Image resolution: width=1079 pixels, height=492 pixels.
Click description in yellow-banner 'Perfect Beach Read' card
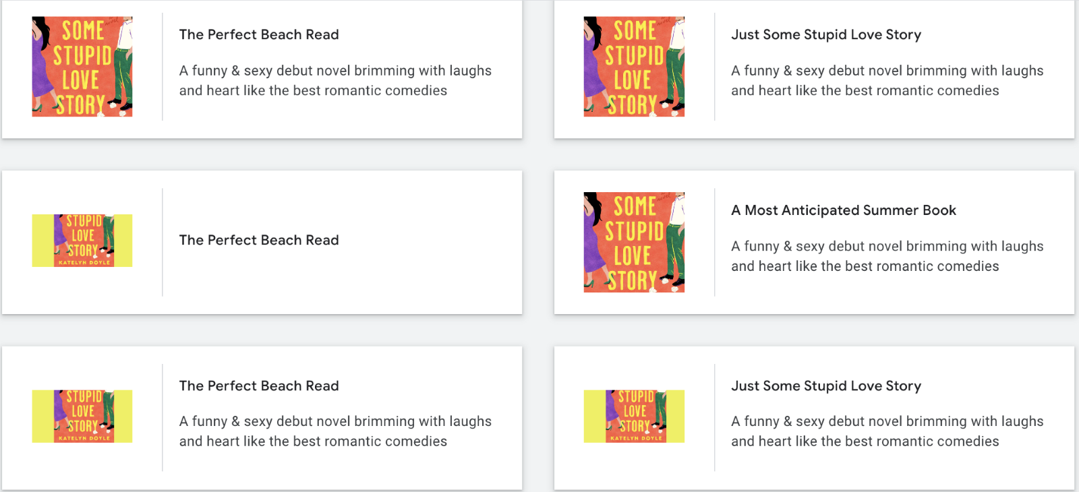coord(334,431)
